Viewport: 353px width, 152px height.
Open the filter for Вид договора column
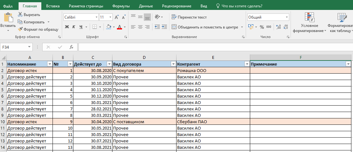(173, 64)
